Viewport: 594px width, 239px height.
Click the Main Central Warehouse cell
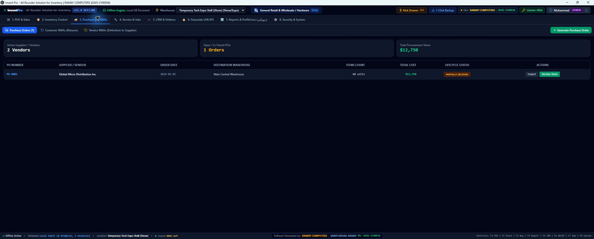[229, 74]
